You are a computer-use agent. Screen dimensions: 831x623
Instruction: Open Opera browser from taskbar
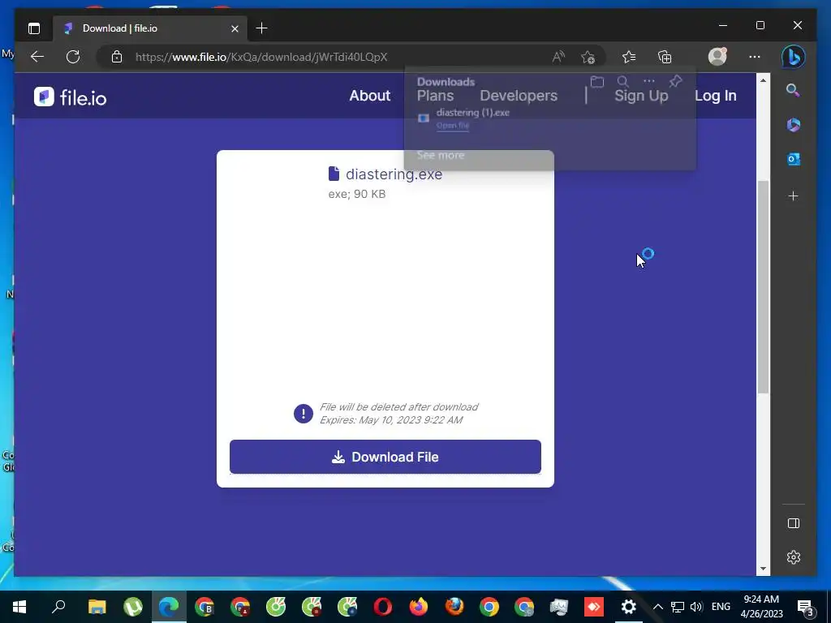(x=383, y=607)
